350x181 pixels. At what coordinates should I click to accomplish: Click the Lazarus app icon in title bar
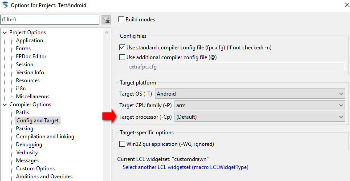5,5
